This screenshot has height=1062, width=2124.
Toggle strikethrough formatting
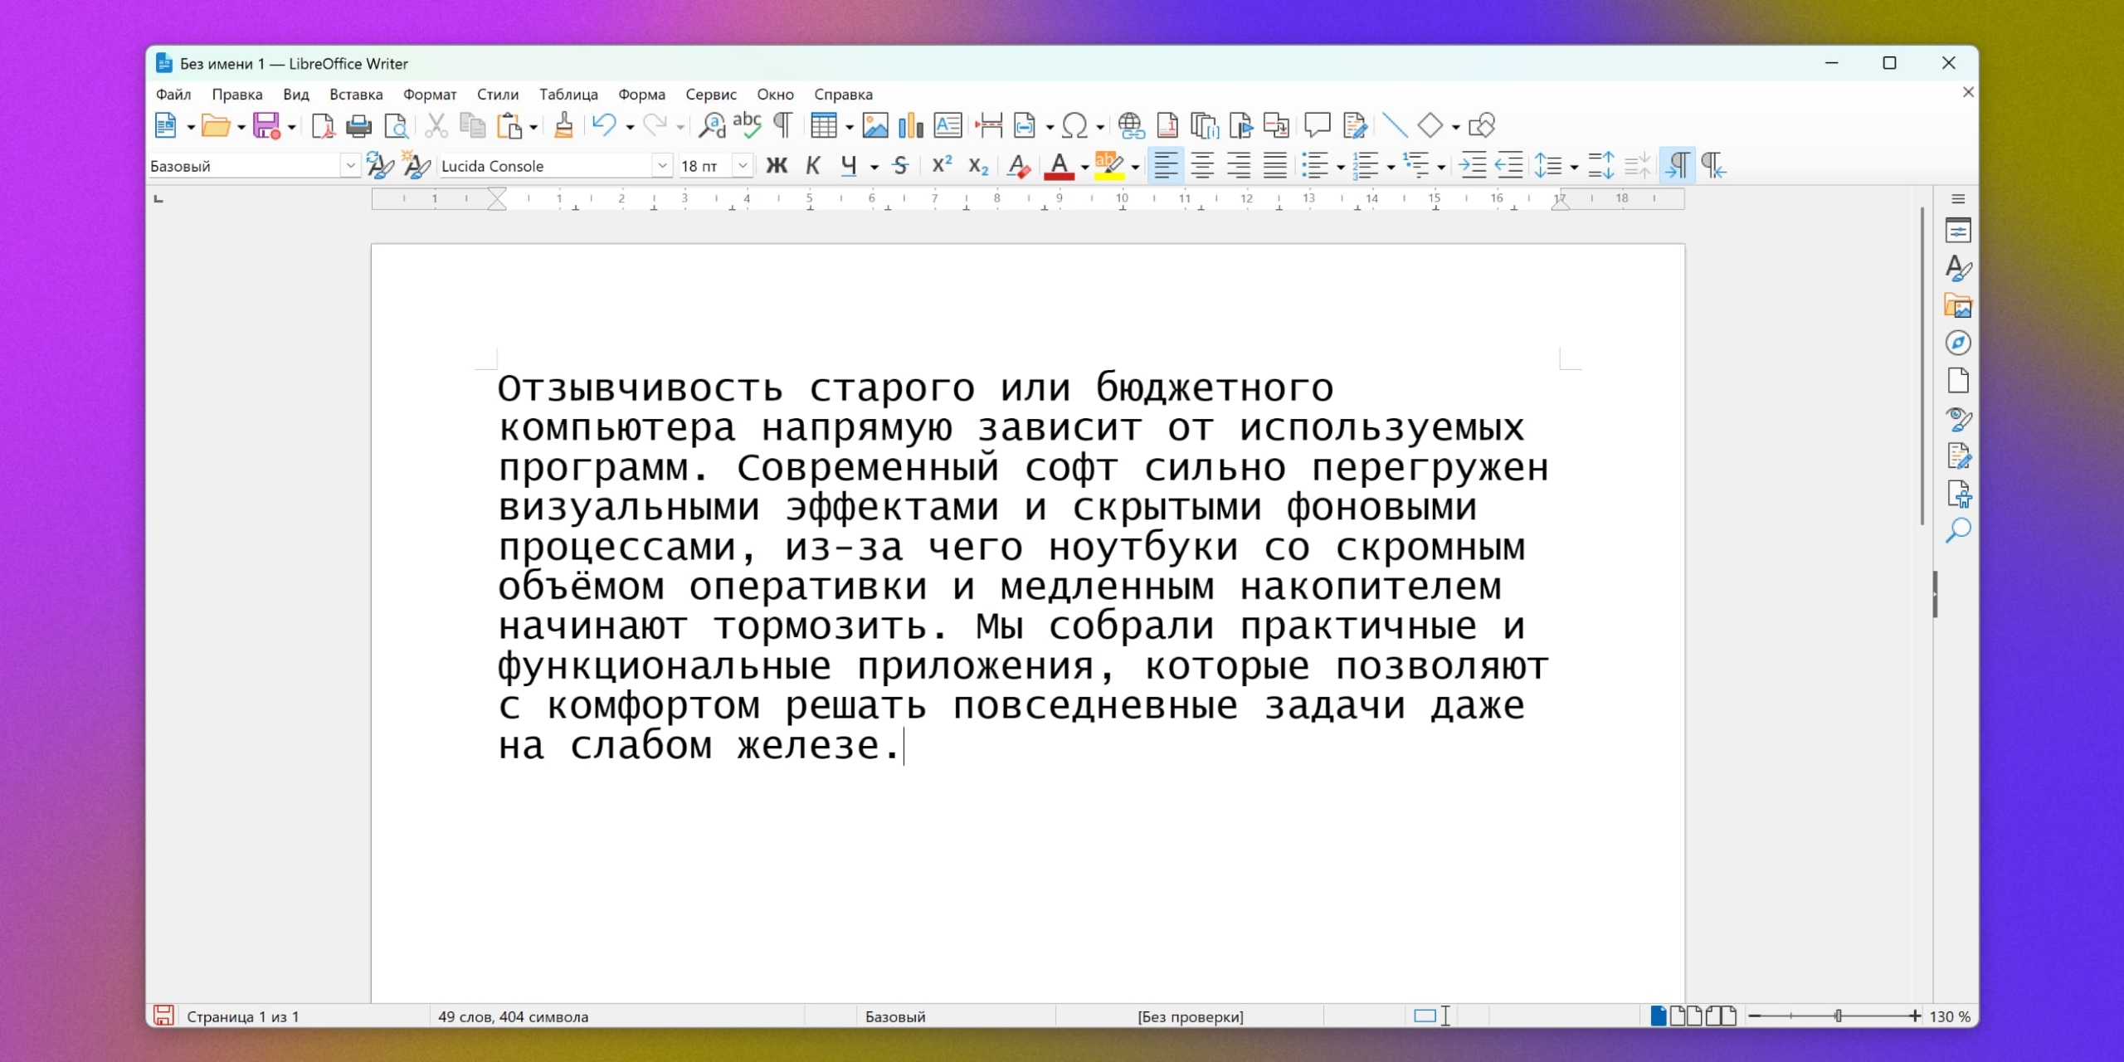pyautogui.click(x=900, y=166)
